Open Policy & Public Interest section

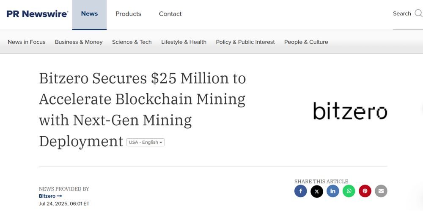245,42
